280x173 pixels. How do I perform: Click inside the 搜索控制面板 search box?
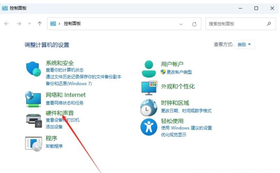pyautogui.click(x=234, y=24)
